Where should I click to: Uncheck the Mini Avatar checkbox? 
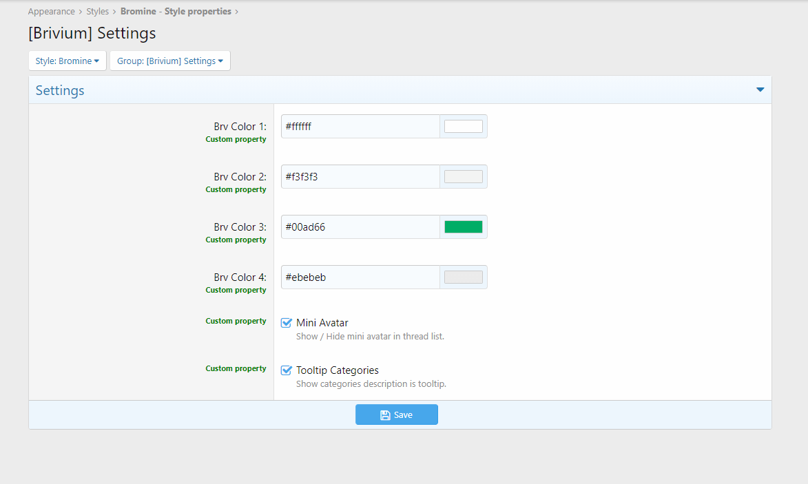(x=287, y=323)
